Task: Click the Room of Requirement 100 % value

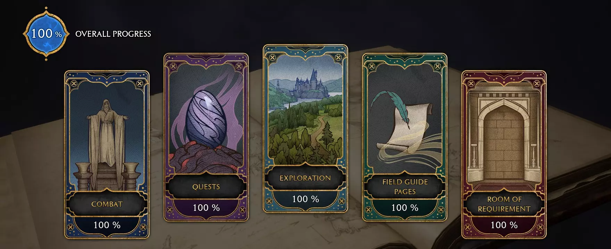Action: coord(504,225)
